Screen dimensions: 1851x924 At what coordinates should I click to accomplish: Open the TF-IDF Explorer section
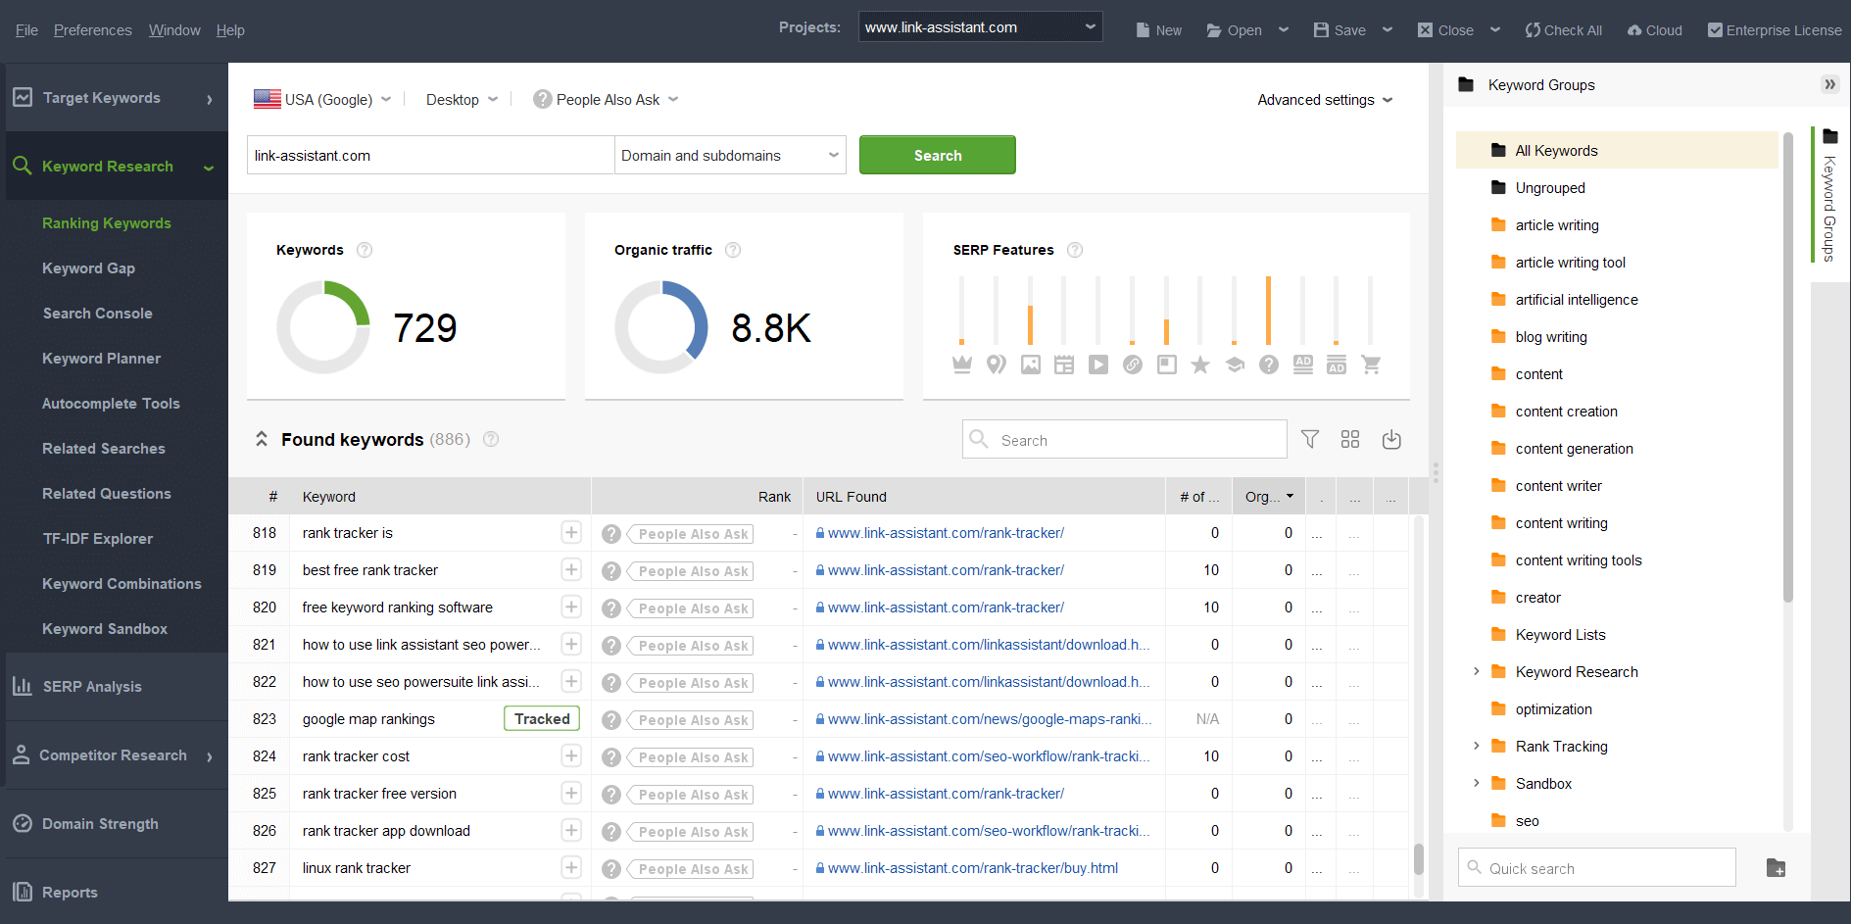(97, 538)
